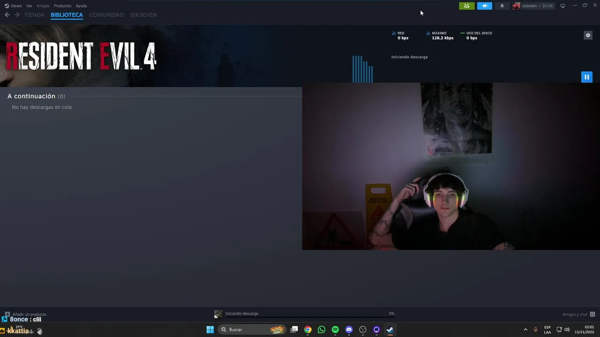Click the RED 0 bps network stat
The image size is (600, 337).
[400, 36]
